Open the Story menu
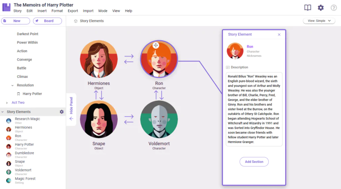341x189 pixels. (x=17, y=11)
